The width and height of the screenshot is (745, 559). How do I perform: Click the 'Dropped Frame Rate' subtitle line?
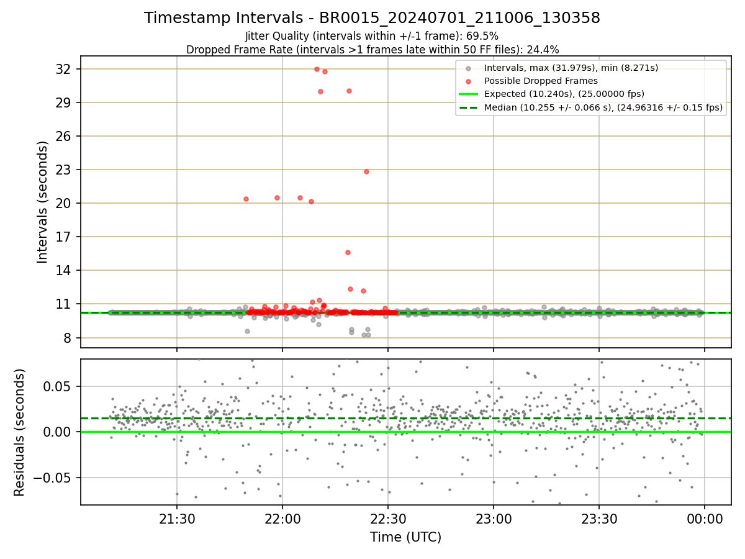tap(372, 50)
